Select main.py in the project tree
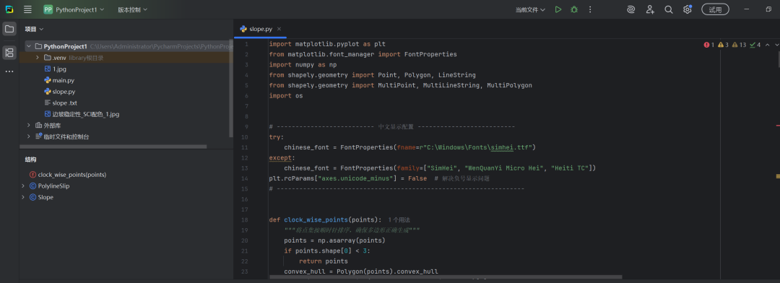 point(63,80)
